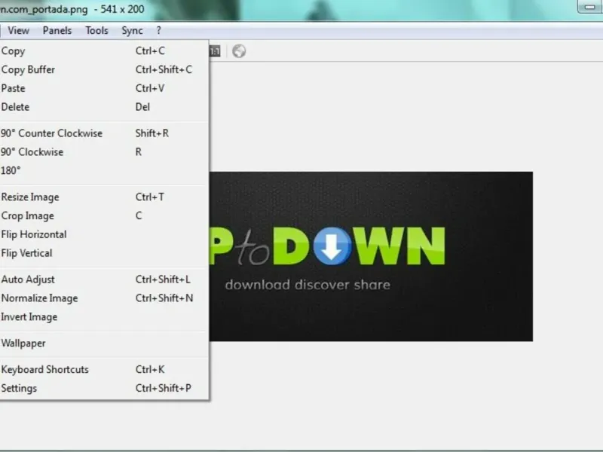Open Keyboard Shortcuts entry
The width and height of the screenshot is (603, 452).
[104, 369]
